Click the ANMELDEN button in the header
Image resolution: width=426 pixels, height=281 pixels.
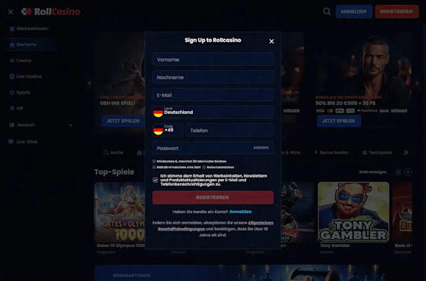click(353, 11)
